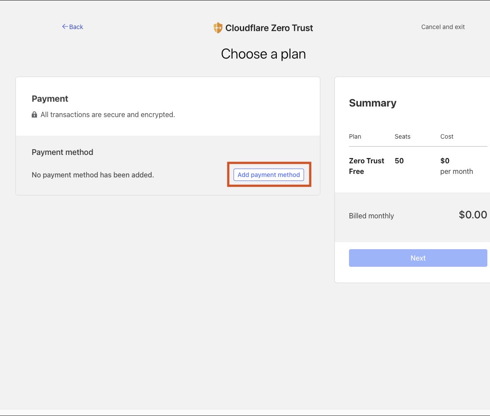Screen dimensions: 490x416
Task: Go back using the Back link text
Action: 76,27
